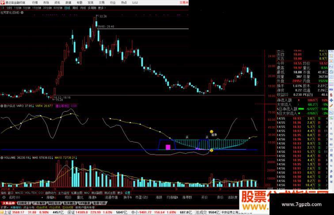Click the red 交易 button at top right

(184, 3)
